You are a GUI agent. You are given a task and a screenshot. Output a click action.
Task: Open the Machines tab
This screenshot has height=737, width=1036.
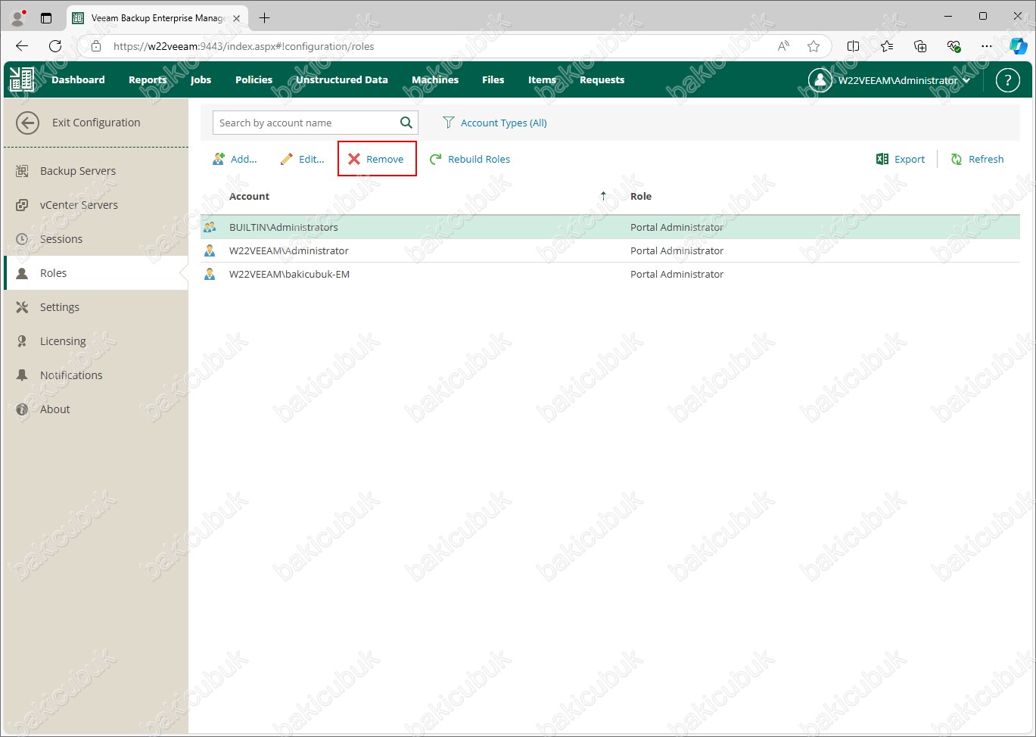[435, 79]
